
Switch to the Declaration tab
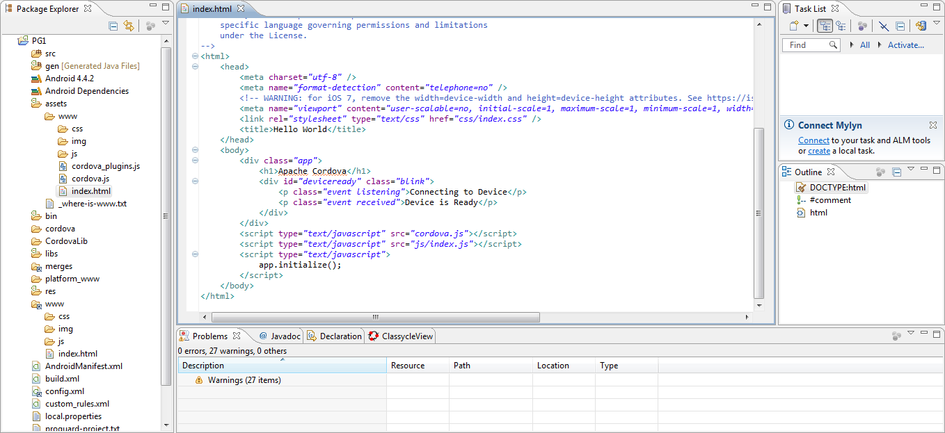pos(335,336)
